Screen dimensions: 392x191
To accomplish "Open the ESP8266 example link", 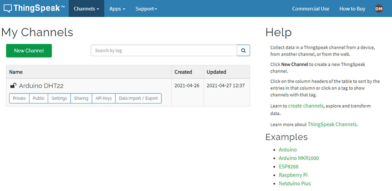I will pos(289,167).
